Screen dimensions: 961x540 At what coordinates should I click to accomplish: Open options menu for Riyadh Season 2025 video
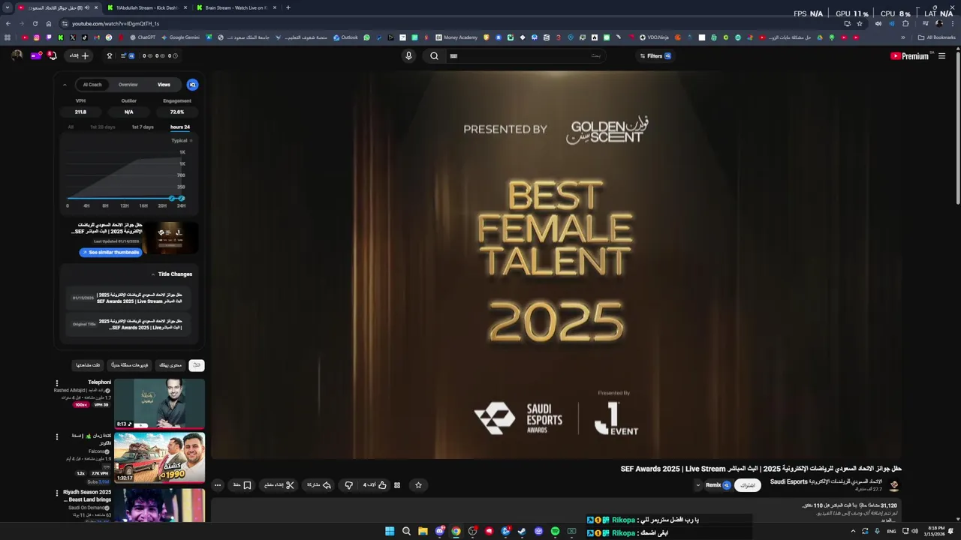click(x=56, y=493)
